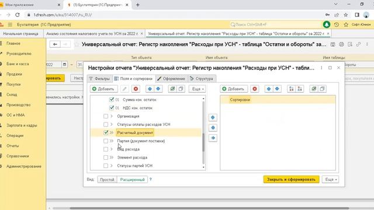Expand Расчетный документ row
Screen dimensions: 374x210
(x=112, y=132)
